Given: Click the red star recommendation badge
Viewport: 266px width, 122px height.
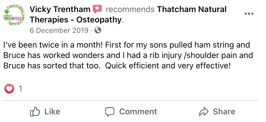Looking at the screenshot, I should (97, 10).
